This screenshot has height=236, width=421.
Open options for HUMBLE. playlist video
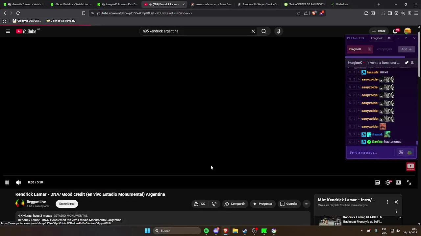pyautogui.click(x=396, y=211)
